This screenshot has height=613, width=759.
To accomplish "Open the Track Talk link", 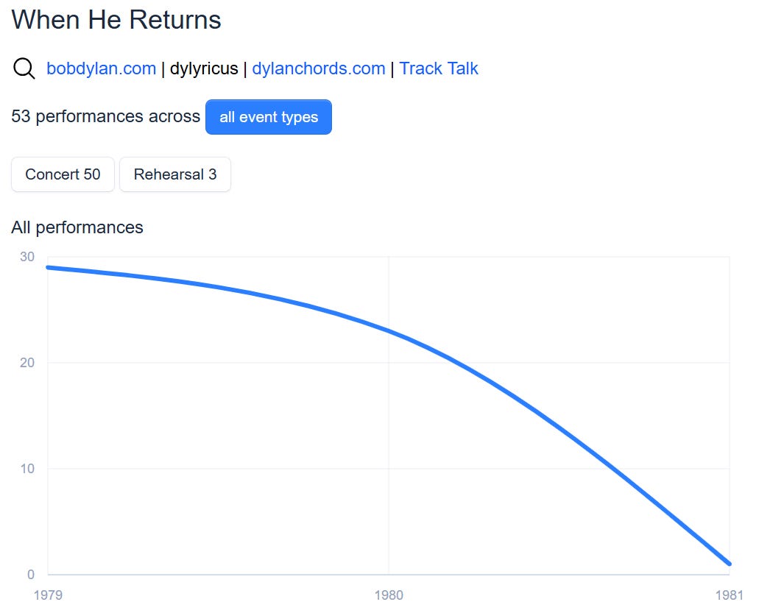I will click(x=439, y=68).
